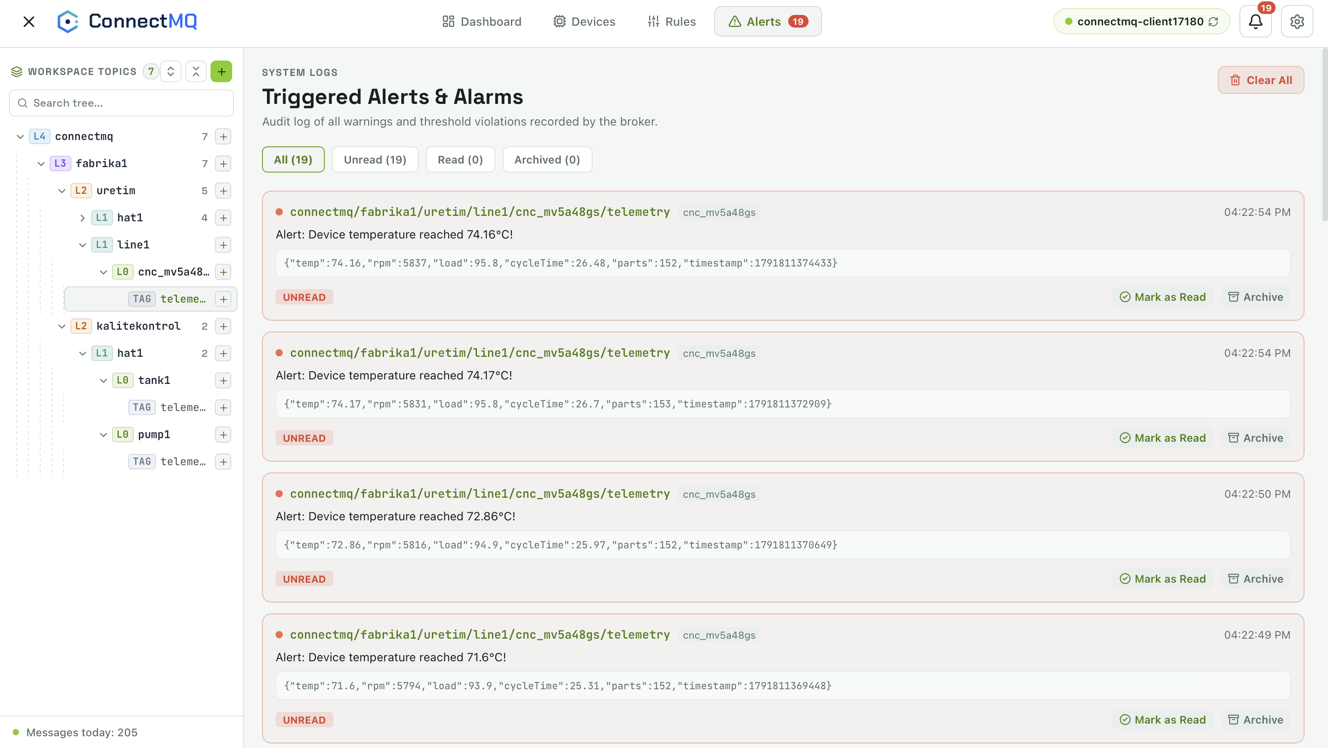Filter alerts by Unread (19)

pos(375,160)
